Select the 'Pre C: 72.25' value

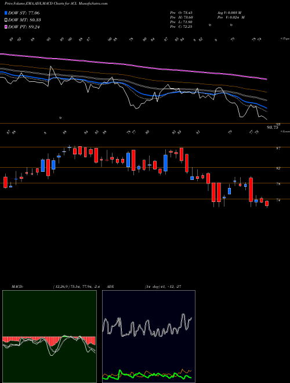(x=181, y=27)
